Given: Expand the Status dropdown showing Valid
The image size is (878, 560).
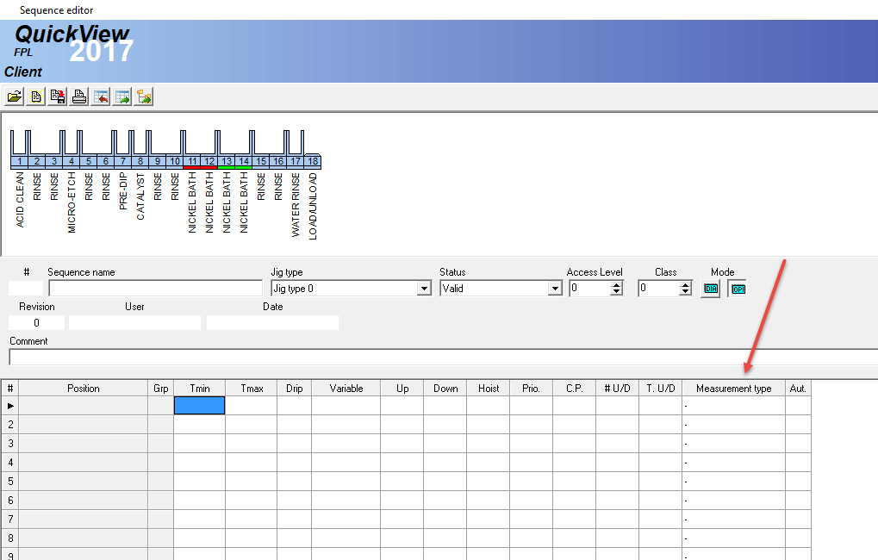Looking at the screenshot, I should click(556, 288).
